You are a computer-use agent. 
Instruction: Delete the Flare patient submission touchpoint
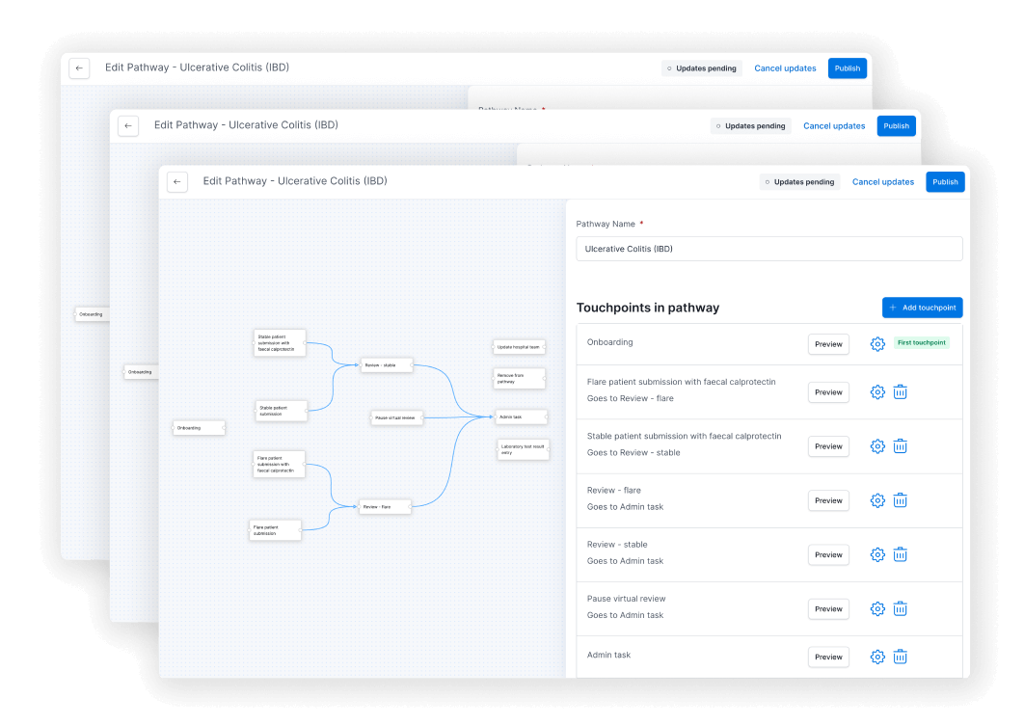pos(900,392)
